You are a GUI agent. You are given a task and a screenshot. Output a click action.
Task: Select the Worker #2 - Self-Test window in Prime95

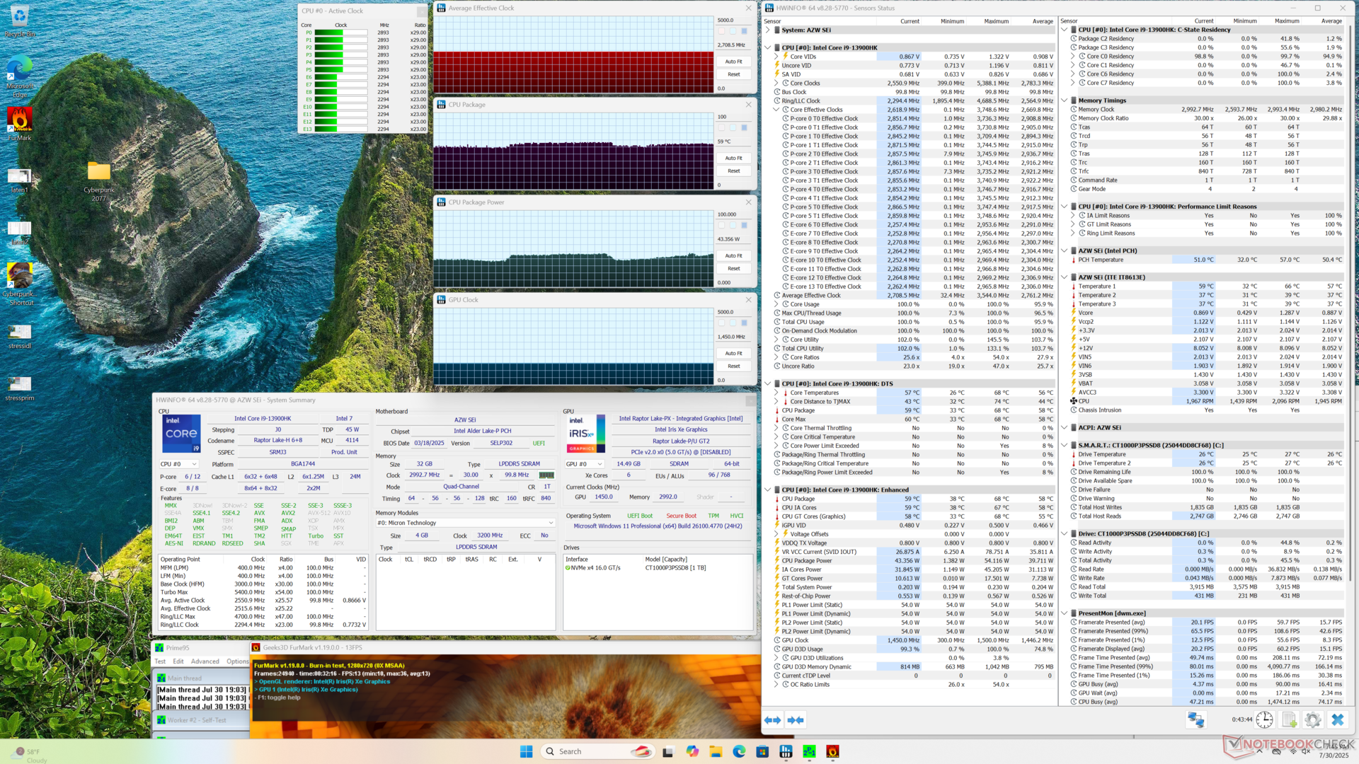coord(202,720)
